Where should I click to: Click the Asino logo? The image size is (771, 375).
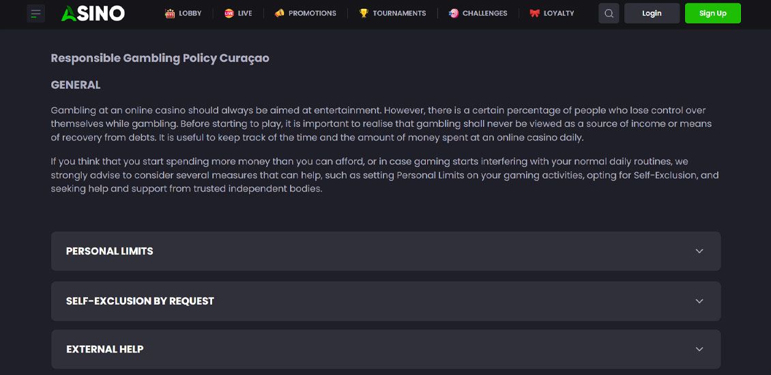93,13
